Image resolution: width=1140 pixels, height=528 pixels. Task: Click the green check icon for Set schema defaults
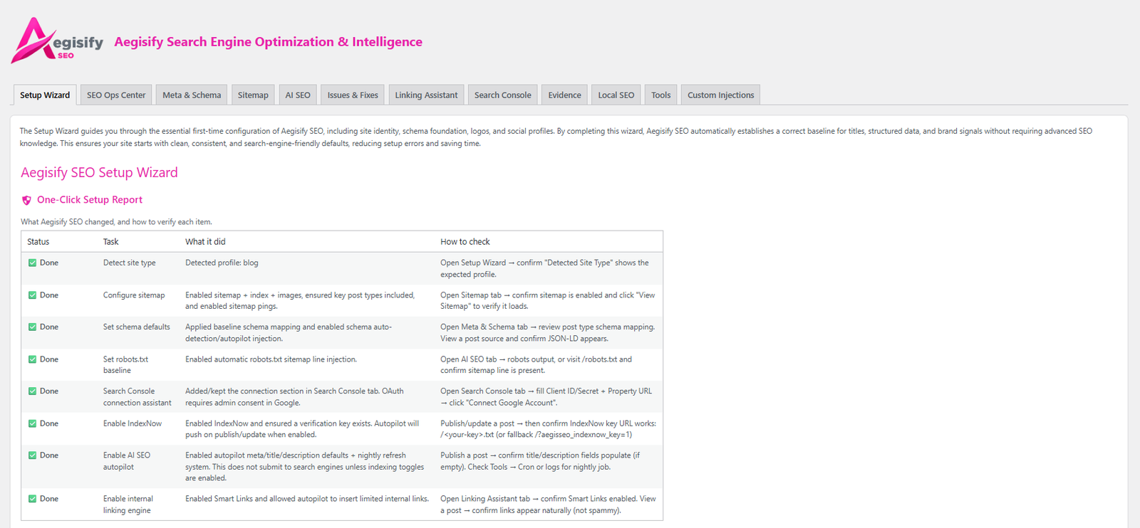coord(32,327)
